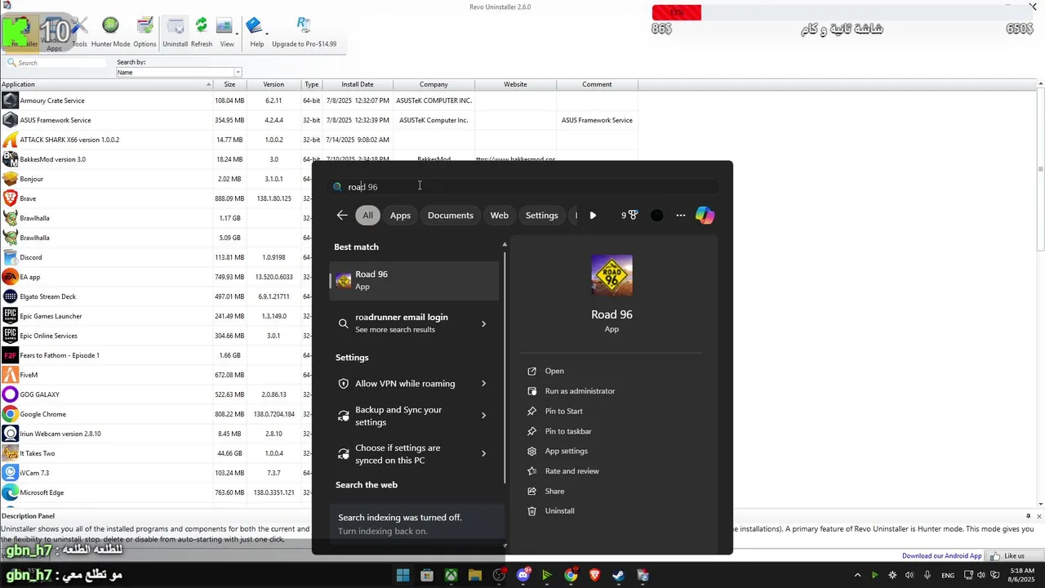
Task: Open Discord from the taskbar
Action: tap(523, 576)
